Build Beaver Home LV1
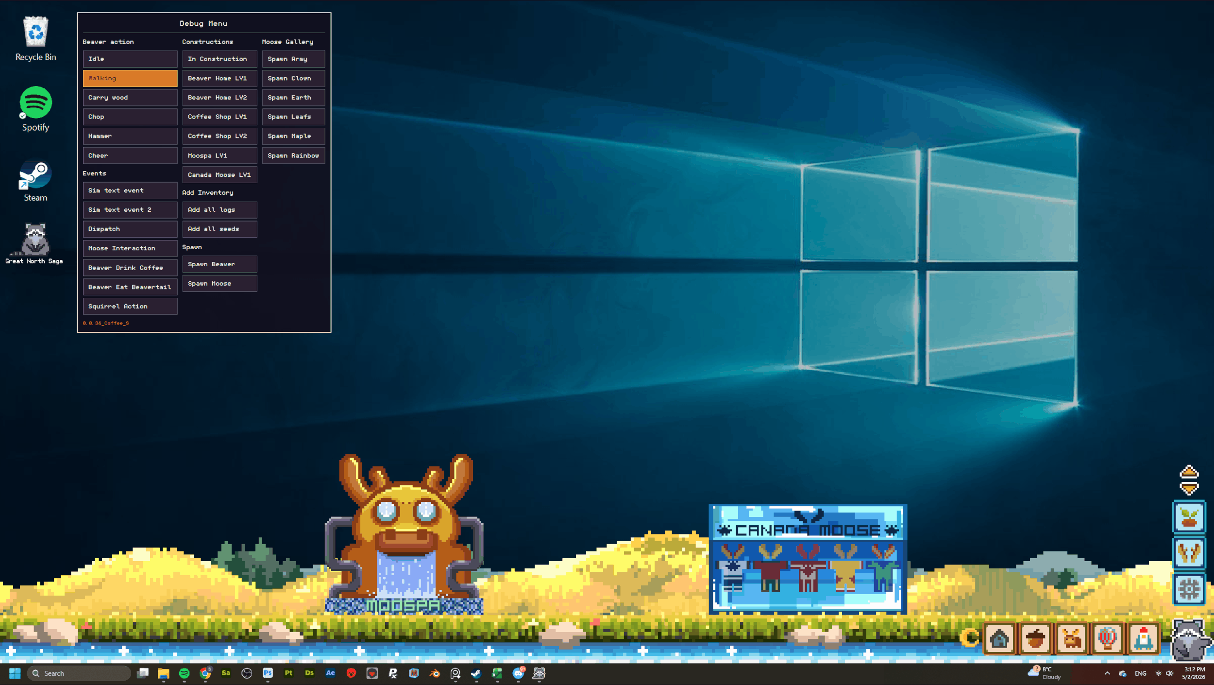1214x685 pixels. [x=219, y=78]
